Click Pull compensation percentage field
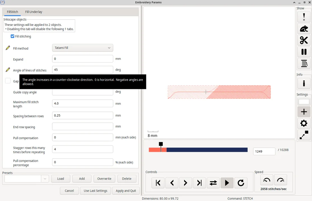This screenshot has width=312, height=201. click(x=83, y=162)
